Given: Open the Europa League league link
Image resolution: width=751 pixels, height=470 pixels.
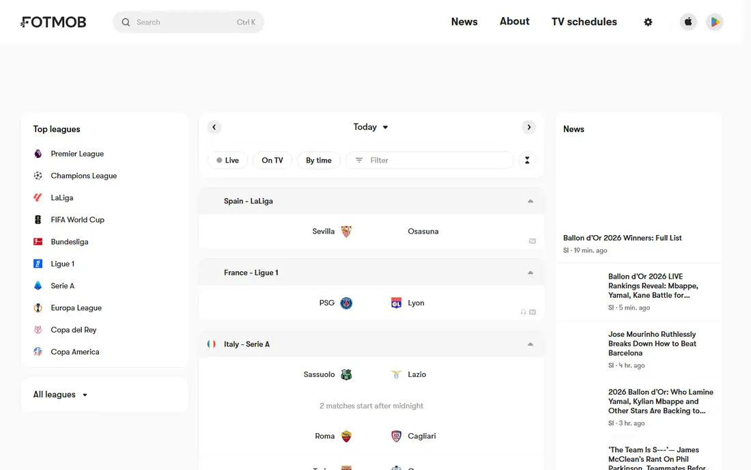Looking at the screenshot, I should click(x=76, y=308).
